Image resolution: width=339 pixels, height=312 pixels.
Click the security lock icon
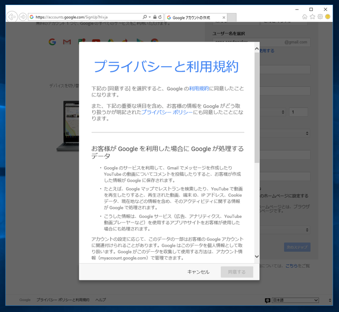point(155,17)
